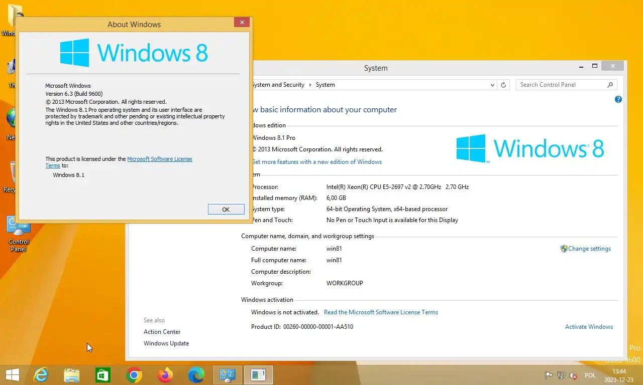Launch Microsoft Edge from the taskbar
The width and height of the screenshot is (643, 385).
pos(196,375)
